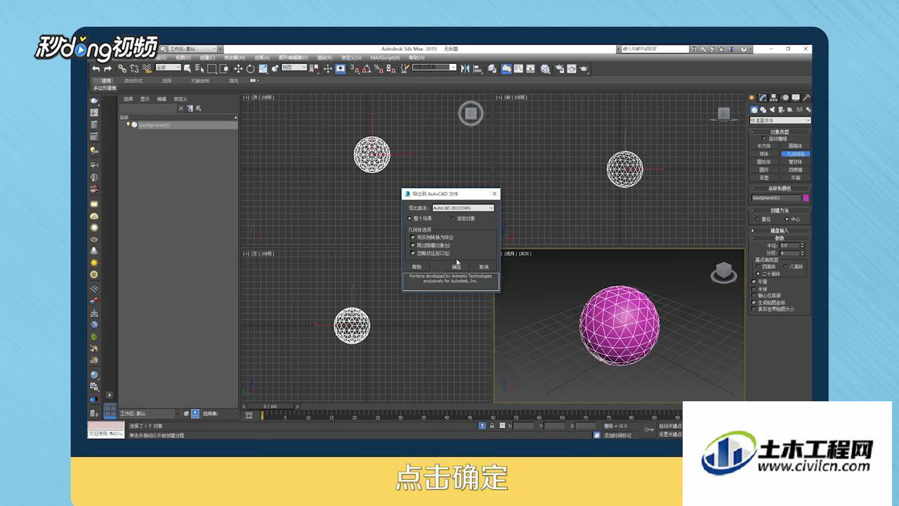Select the 选定对象 radio option
The height and width of the screenshot is (506, 899).
pos(464,219)
